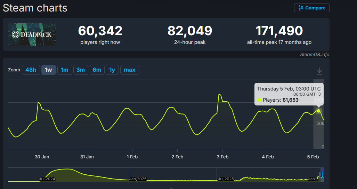Click the 3 Feb axis label
357x189 pixels.
[222, 157]
